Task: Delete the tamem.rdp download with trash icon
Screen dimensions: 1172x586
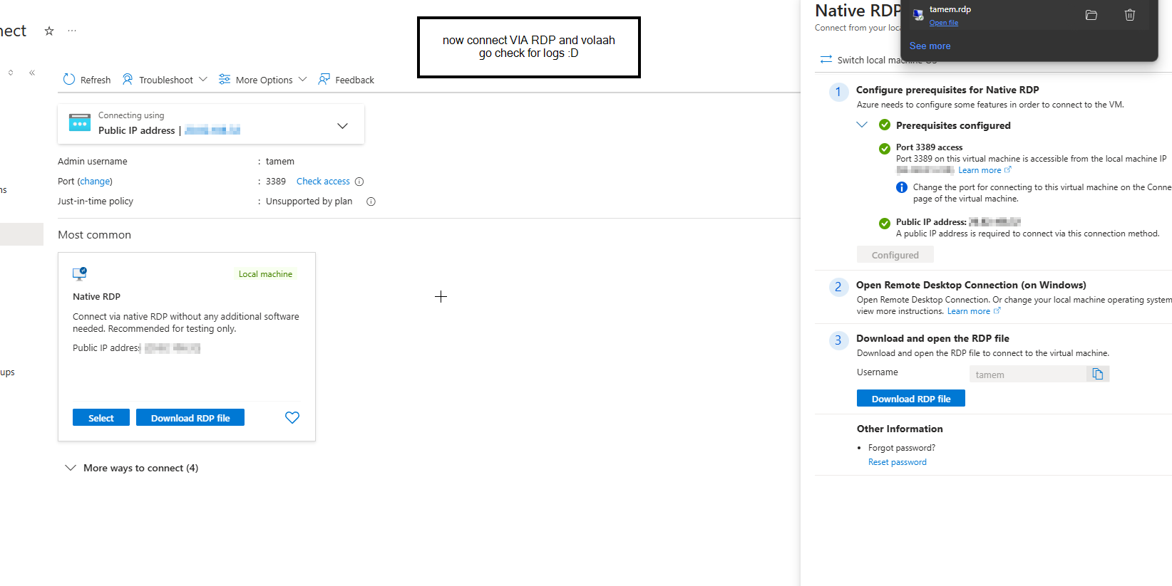Action: point(1130,15)
